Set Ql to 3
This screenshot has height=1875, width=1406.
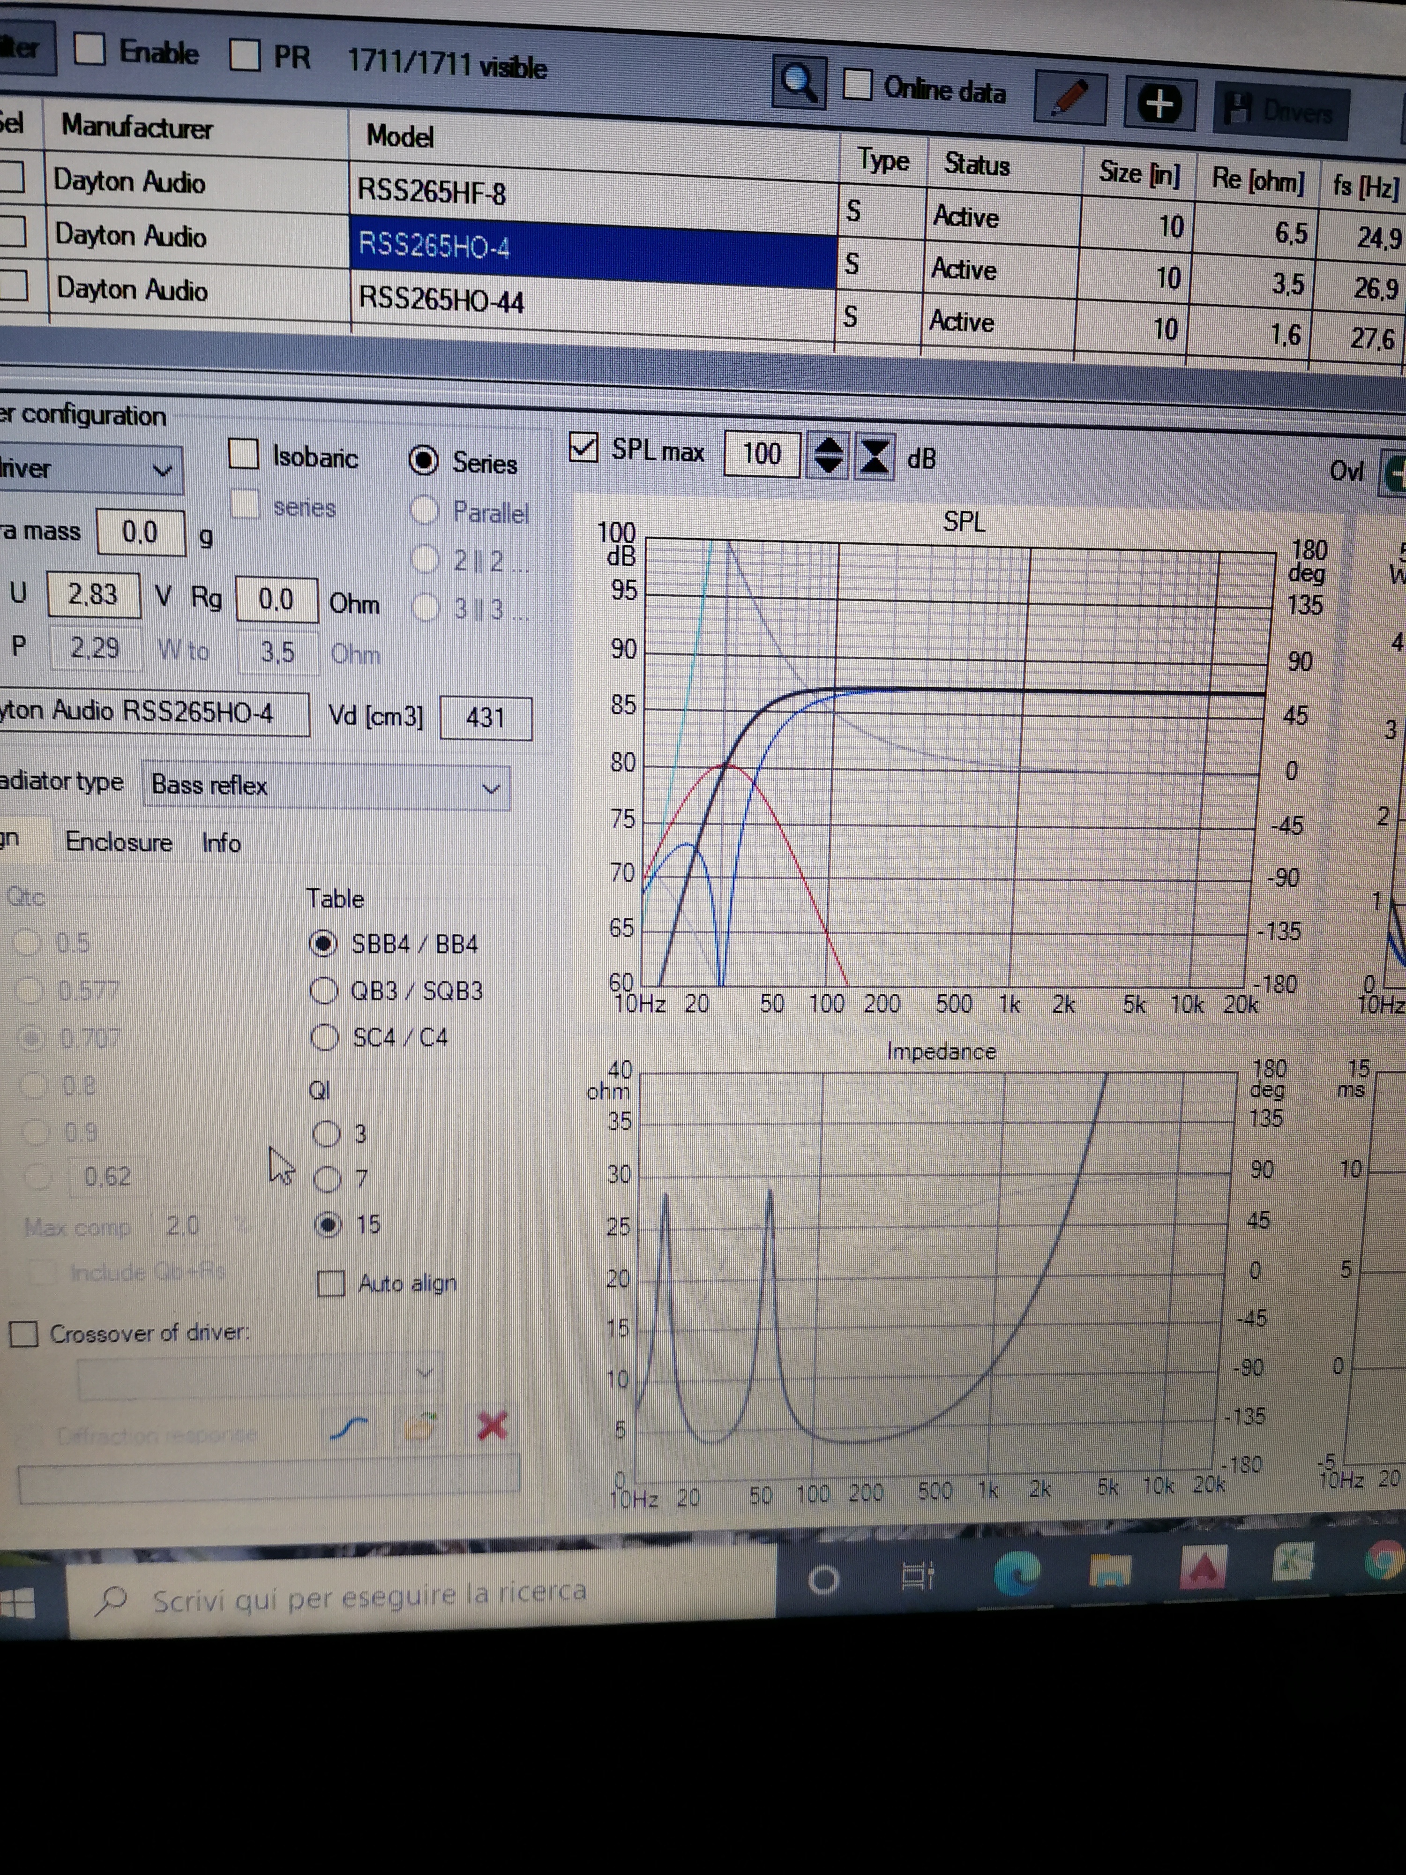coord(326,1133)
